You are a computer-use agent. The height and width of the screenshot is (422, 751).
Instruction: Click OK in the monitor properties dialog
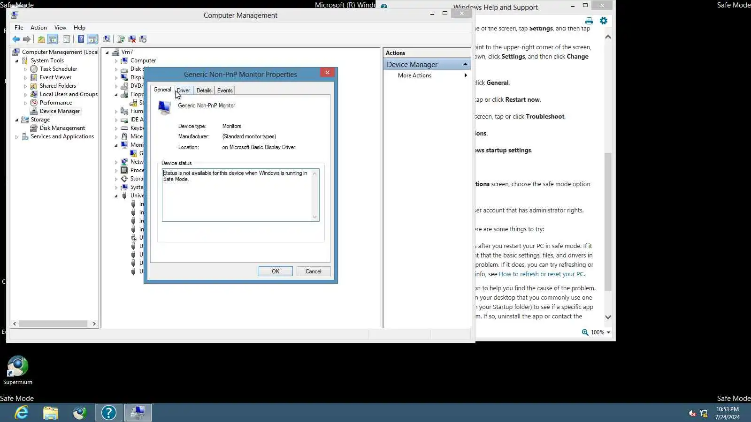pyautogui.click(x=276, y=271)
